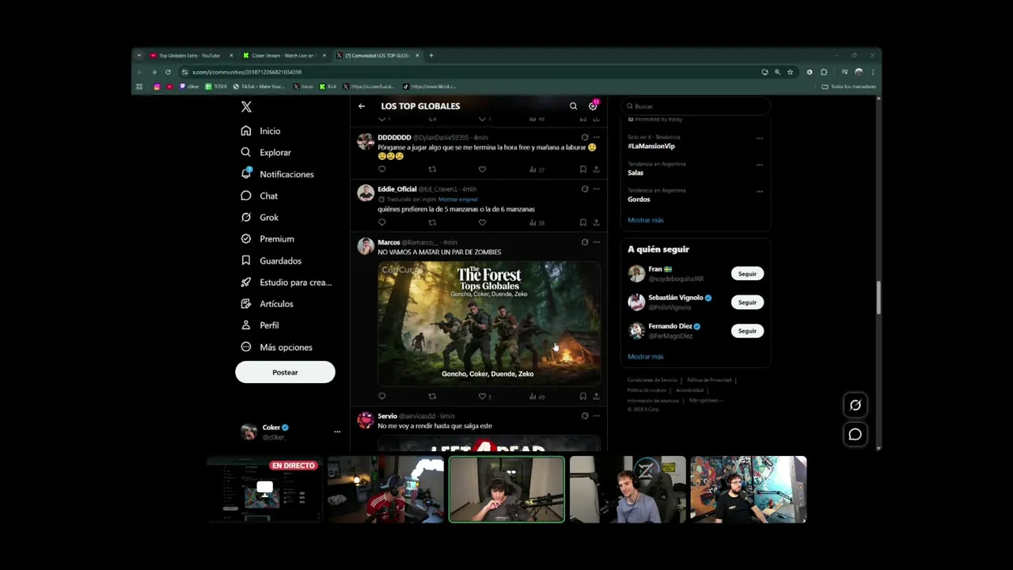Open community settings with notification badge
This screenshot has height=570, width=1013.
pyautogui.click(x=593, y=105)
